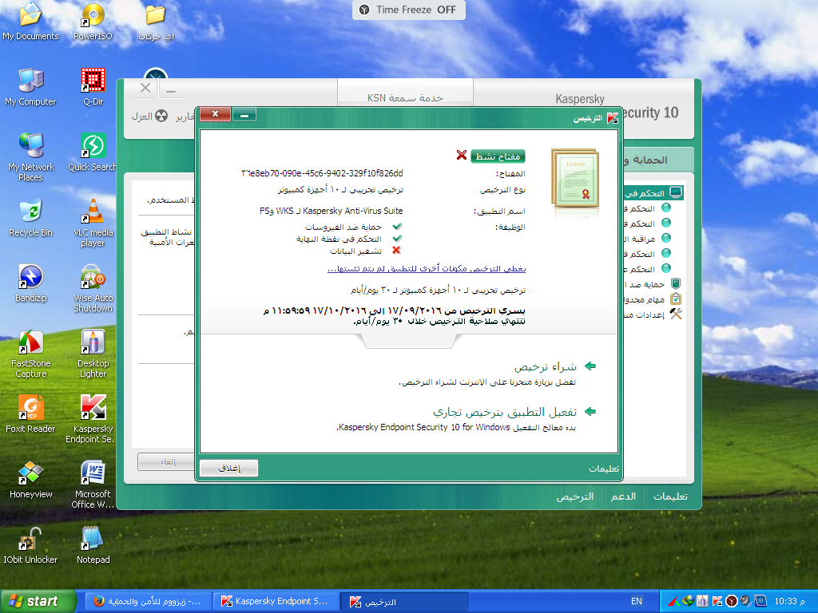Click shield icon for حماية ضد
The width and height of the screenshot is (818, 613).
[x=676, y=283]
